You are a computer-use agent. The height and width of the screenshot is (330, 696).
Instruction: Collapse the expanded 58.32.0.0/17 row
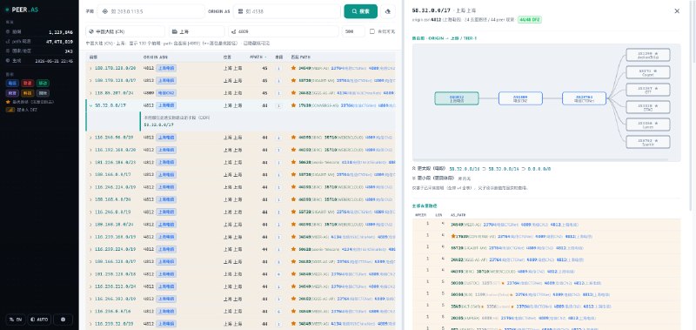[x=91, y=105]
